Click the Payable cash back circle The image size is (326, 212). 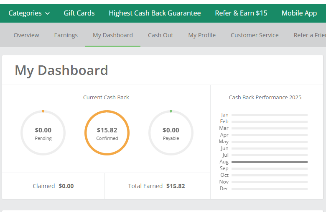[171, 133]
